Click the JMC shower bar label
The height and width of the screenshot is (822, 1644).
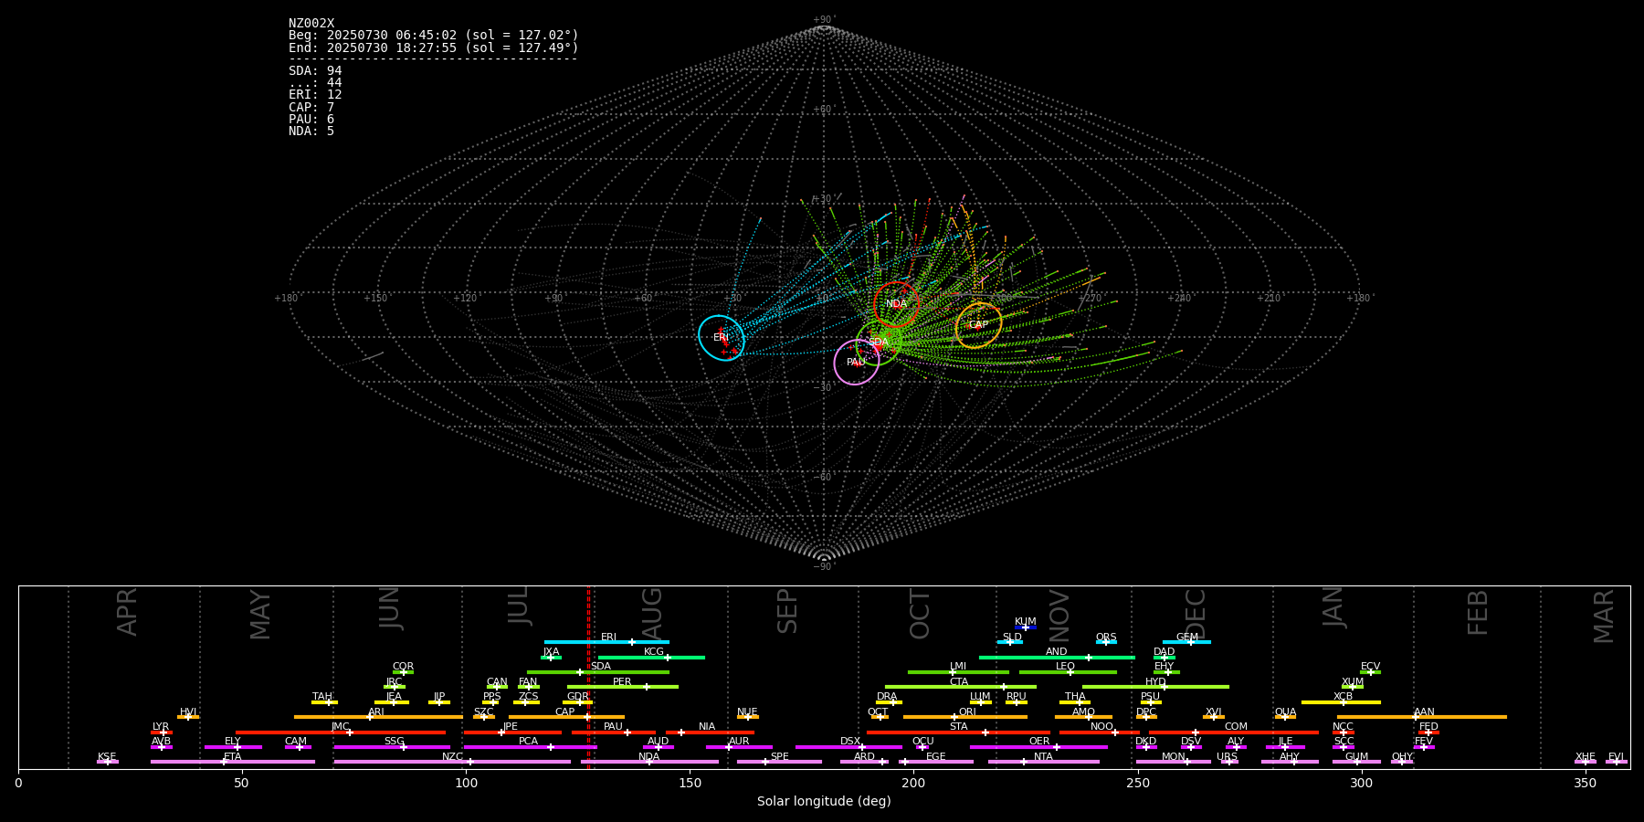pos(341,727)
